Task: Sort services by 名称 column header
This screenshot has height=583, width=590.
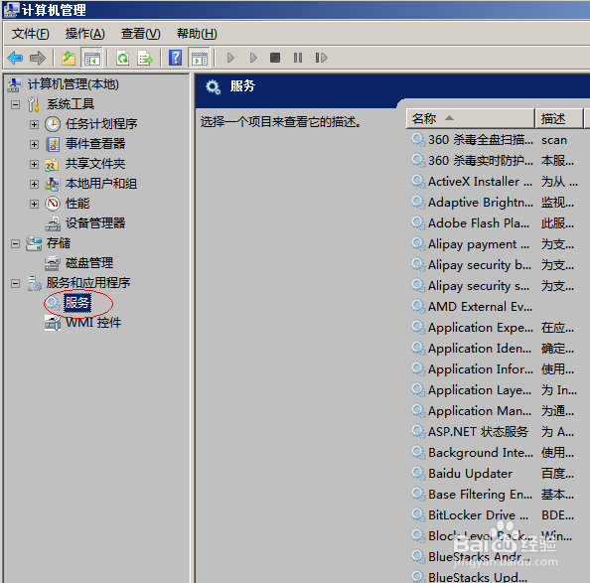Action: pos(471,118)
